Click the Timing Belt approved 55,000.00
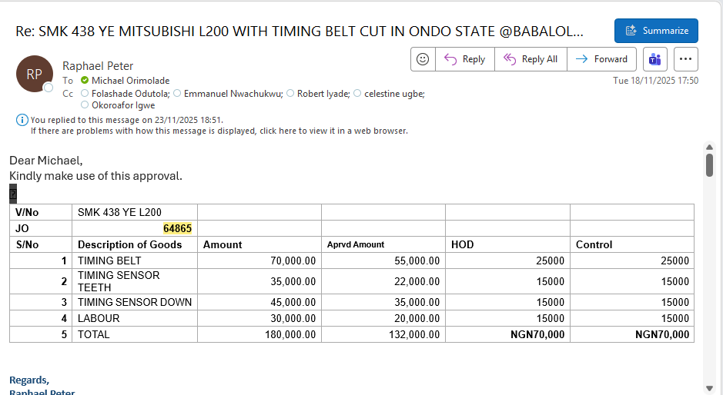This screenshot has width=723, height=395. tap(417, 261)
